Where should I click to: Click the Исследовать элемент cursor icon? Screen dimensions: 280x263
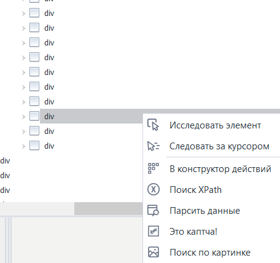click(x=153, y=125)
